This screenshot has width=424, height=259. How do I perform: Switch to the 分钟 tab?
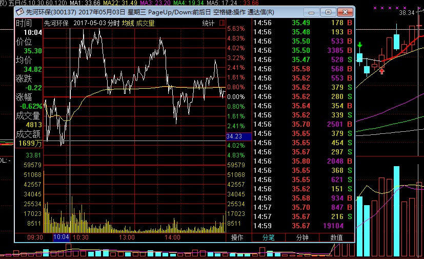[302, 237]
